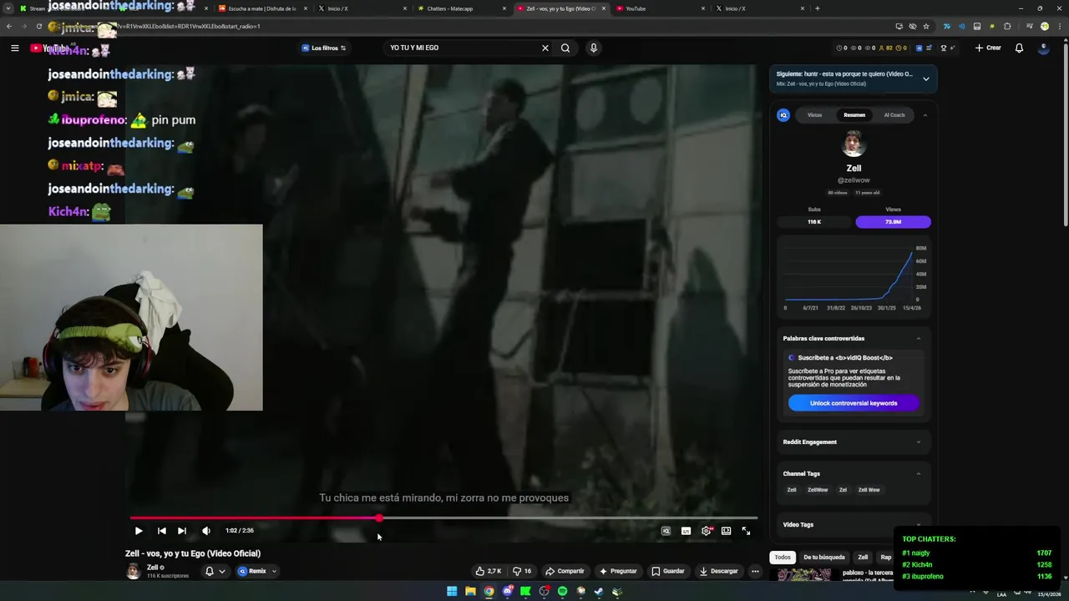Click the YouTube logo home link
The width and height of the screenshot is (1069, 601).
(x=50, y=48)
